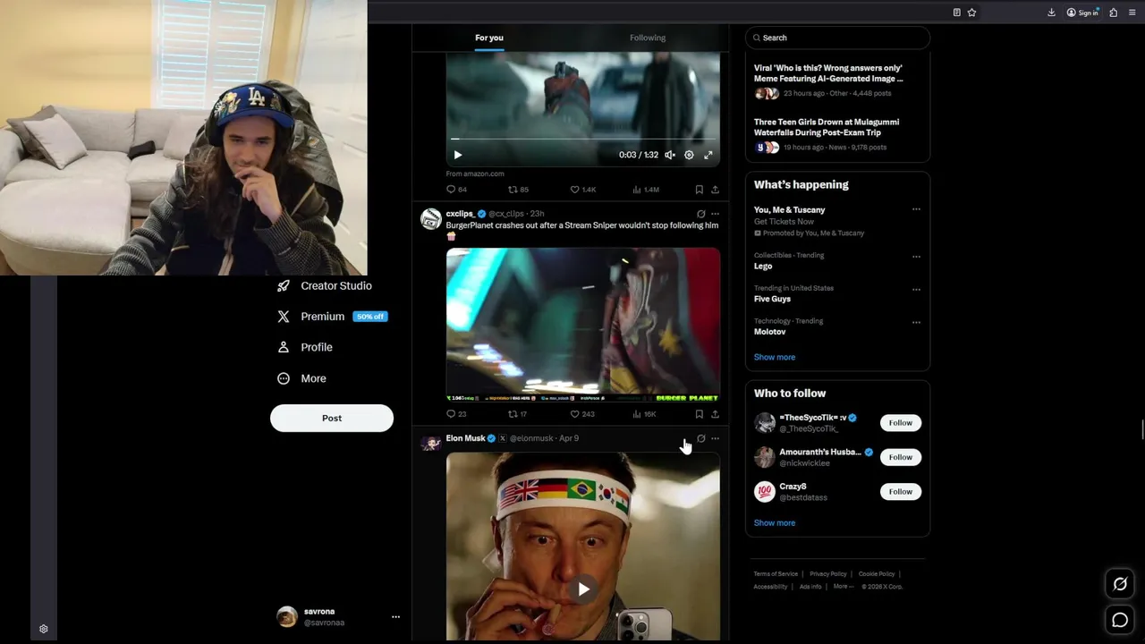Viewport: 1145px width, 644px height.
Task: Open More menu in sidebar
Action: coord(301,378)
